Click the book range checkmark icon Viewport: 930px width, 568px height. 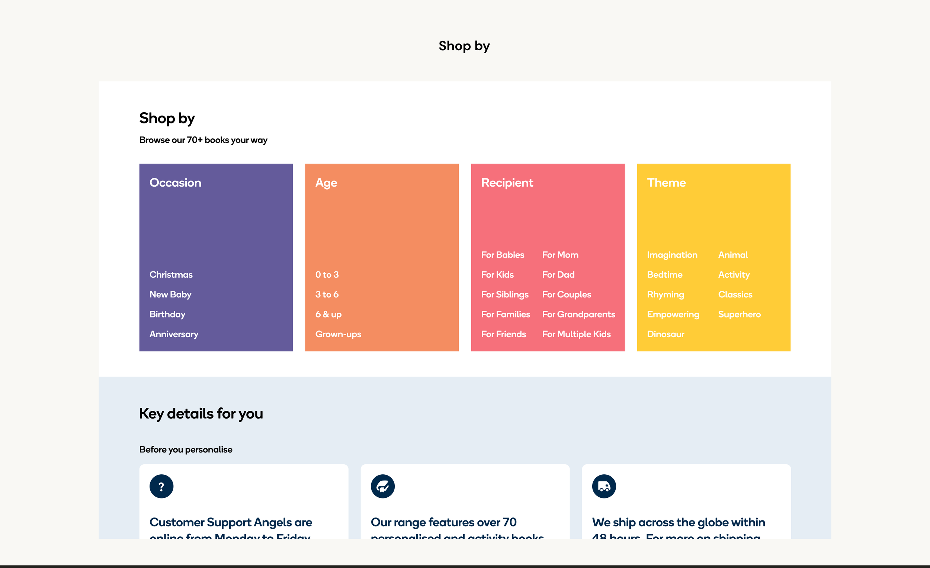382,486
